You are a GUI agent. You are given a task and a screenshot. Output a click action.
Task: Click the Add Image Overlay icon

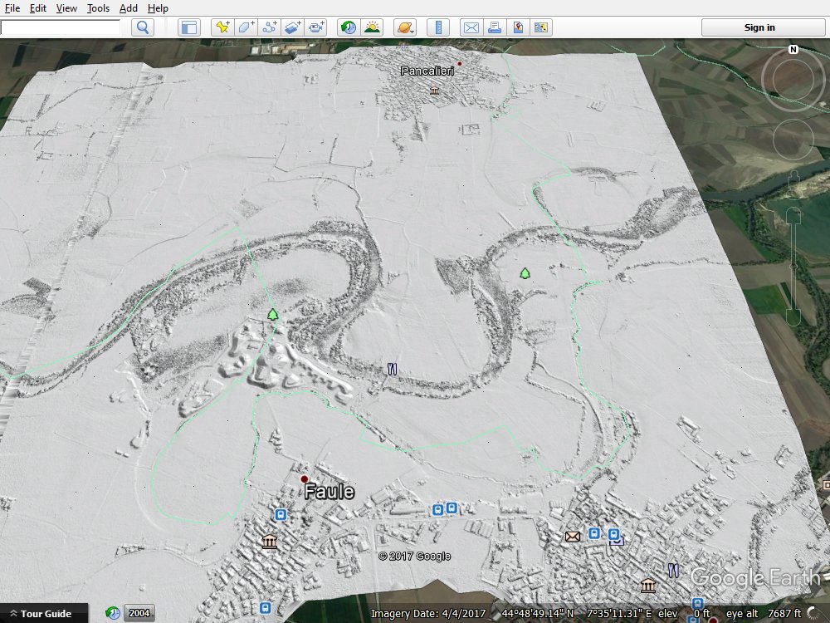pos(292,27)
